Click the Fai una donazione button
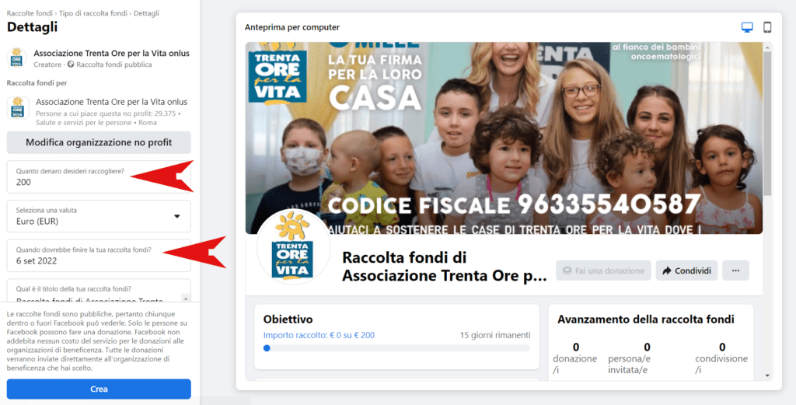This screenshot has height=405, width=796. (603, 271)
